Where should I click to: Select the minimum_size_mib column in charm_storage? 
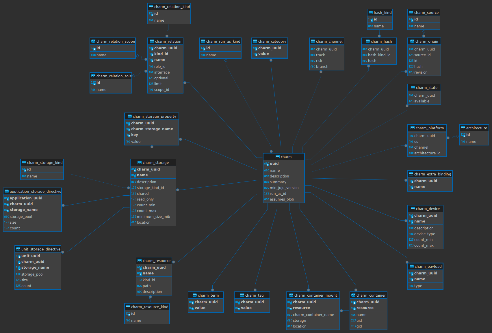pyautogui.click(x=153, y=217)
